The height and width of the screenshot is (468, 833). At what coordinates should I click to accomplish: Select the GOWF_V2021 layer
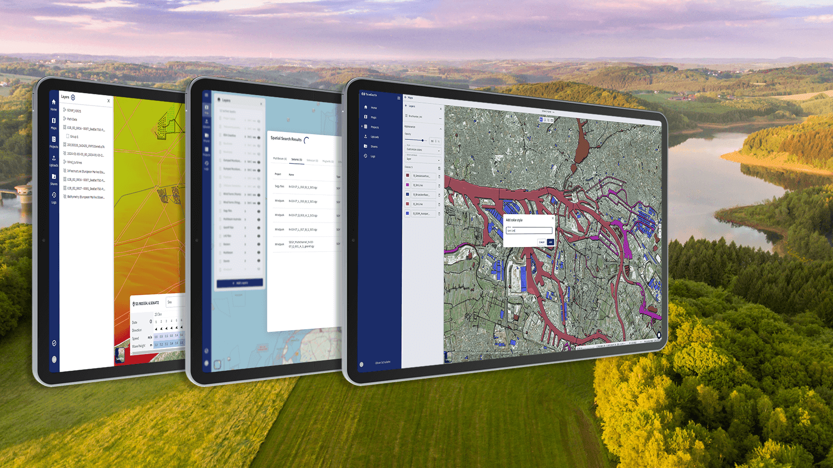[x=73, y=111]
